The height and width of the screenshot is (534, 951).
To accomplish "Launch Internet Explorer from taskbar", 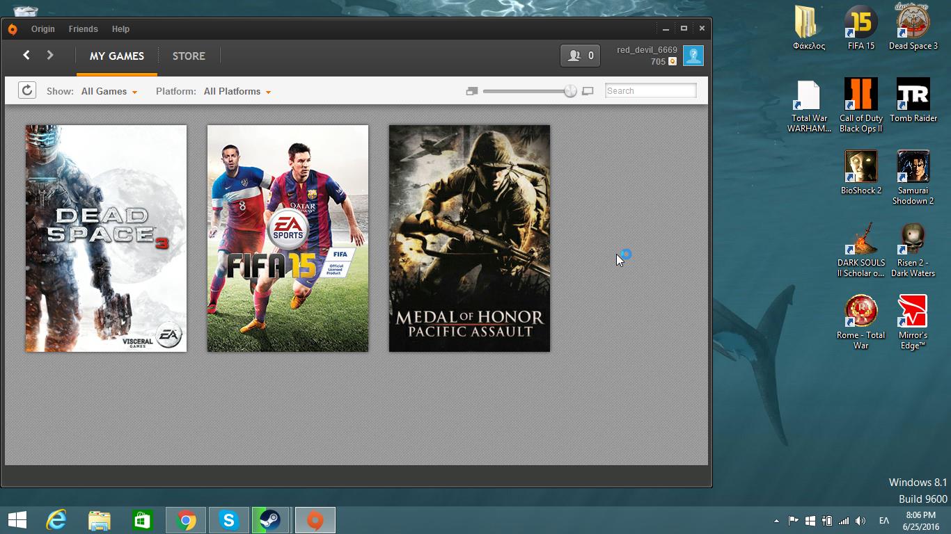I will (x=56, y=520).
